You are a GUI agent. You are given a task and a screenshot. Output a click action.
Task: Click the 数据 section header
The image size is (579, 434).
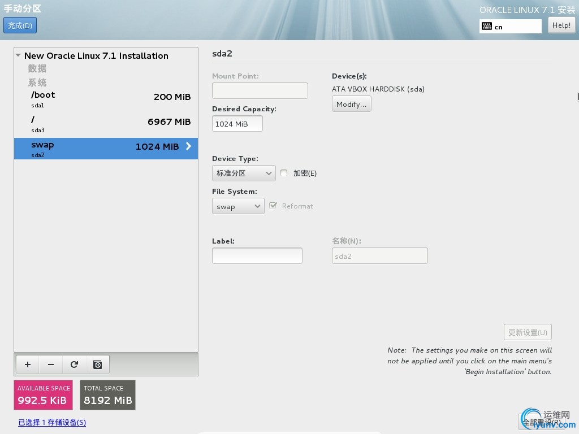[37, 68]
